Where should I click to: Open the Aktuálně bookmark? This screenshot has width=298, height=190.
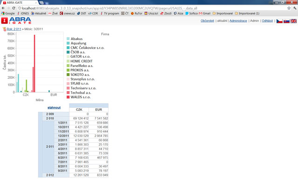[39, 14]
